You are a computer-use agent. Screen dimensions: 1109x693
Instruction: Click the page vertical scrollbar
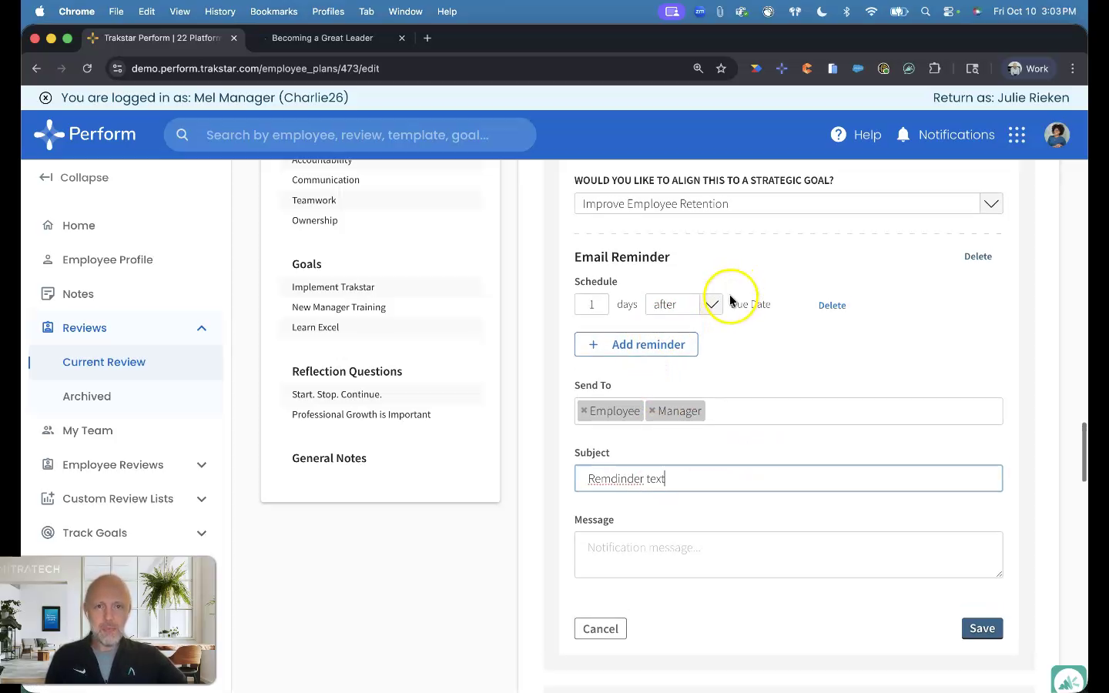[x=1083, y=453]
